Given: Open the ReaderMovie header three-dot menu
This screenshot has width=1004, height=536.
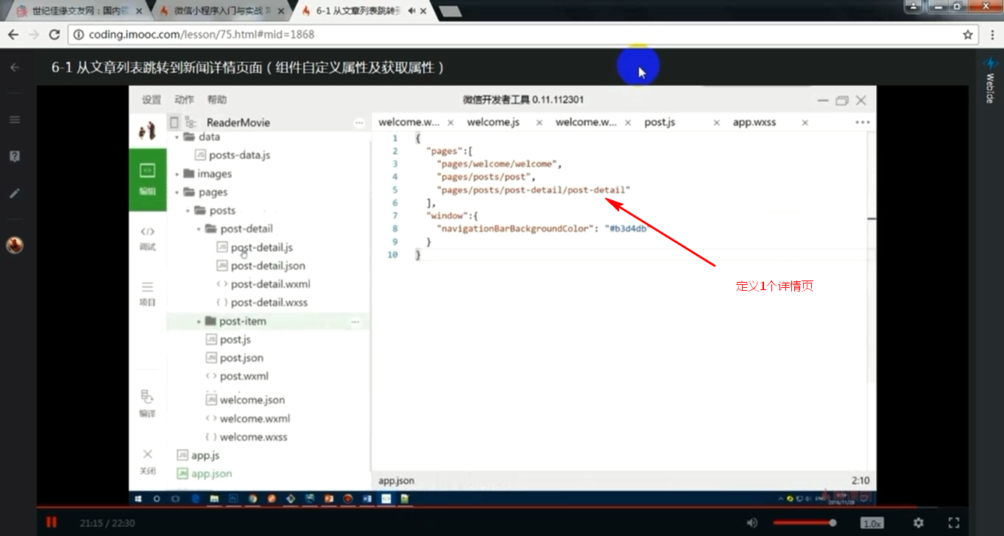Looking at the screenshot, I should coord(358,122).
